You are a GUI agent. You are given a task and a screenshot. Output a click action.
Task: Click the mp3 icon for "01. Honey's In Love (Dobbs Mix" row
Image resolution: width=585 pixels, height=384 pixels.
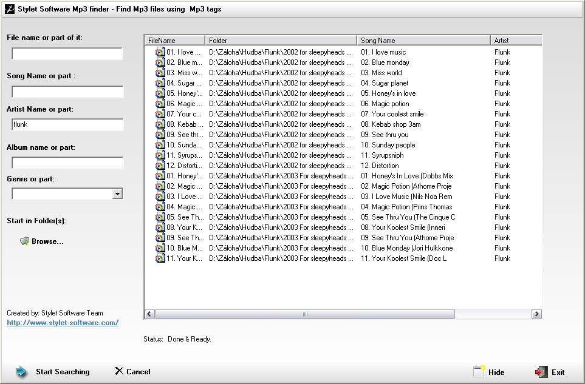click(160, 176)
